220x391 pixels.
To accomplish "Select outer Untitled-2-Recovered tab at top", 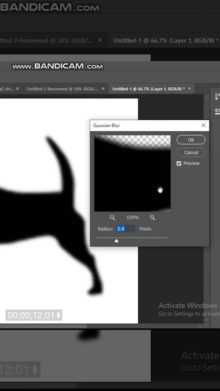I will click(46, 40).
